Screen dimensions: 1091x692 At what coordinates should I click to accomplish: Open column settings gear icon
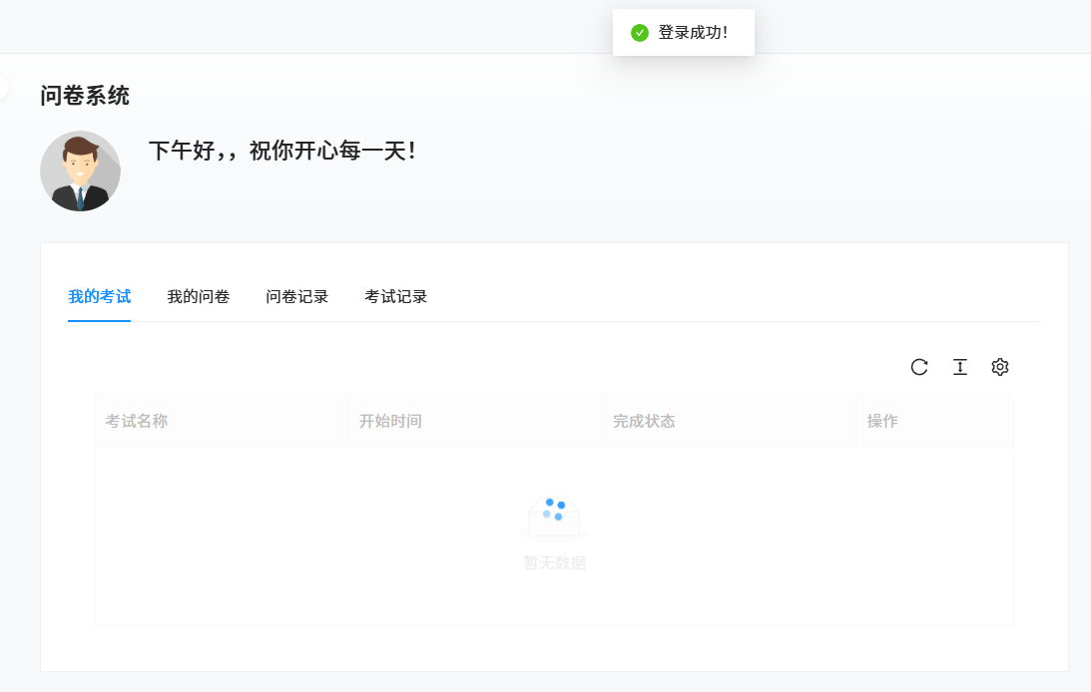click(1000, 367)
